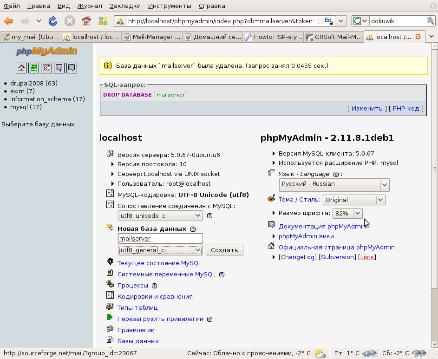This screenshot has height=359, width=438.
Task: Click the Создать button
Action: click(x=225, y=250)
